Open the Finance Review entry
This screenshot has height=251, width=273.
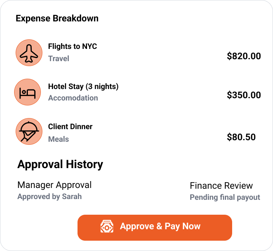click(221, 186)
